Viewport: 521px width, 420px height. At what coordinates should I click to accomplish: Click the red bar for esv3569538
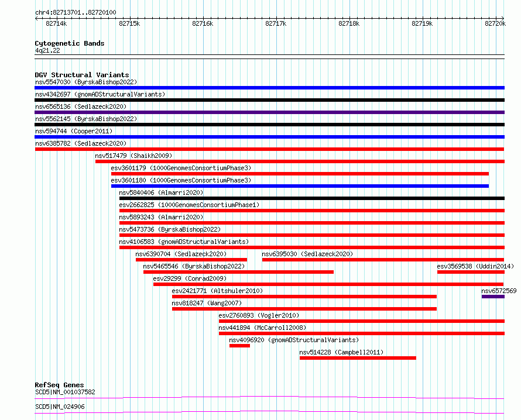(471, 272)
